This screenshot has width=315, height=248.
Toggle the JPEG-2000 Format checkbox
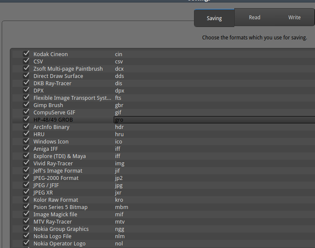pos(26,177)
